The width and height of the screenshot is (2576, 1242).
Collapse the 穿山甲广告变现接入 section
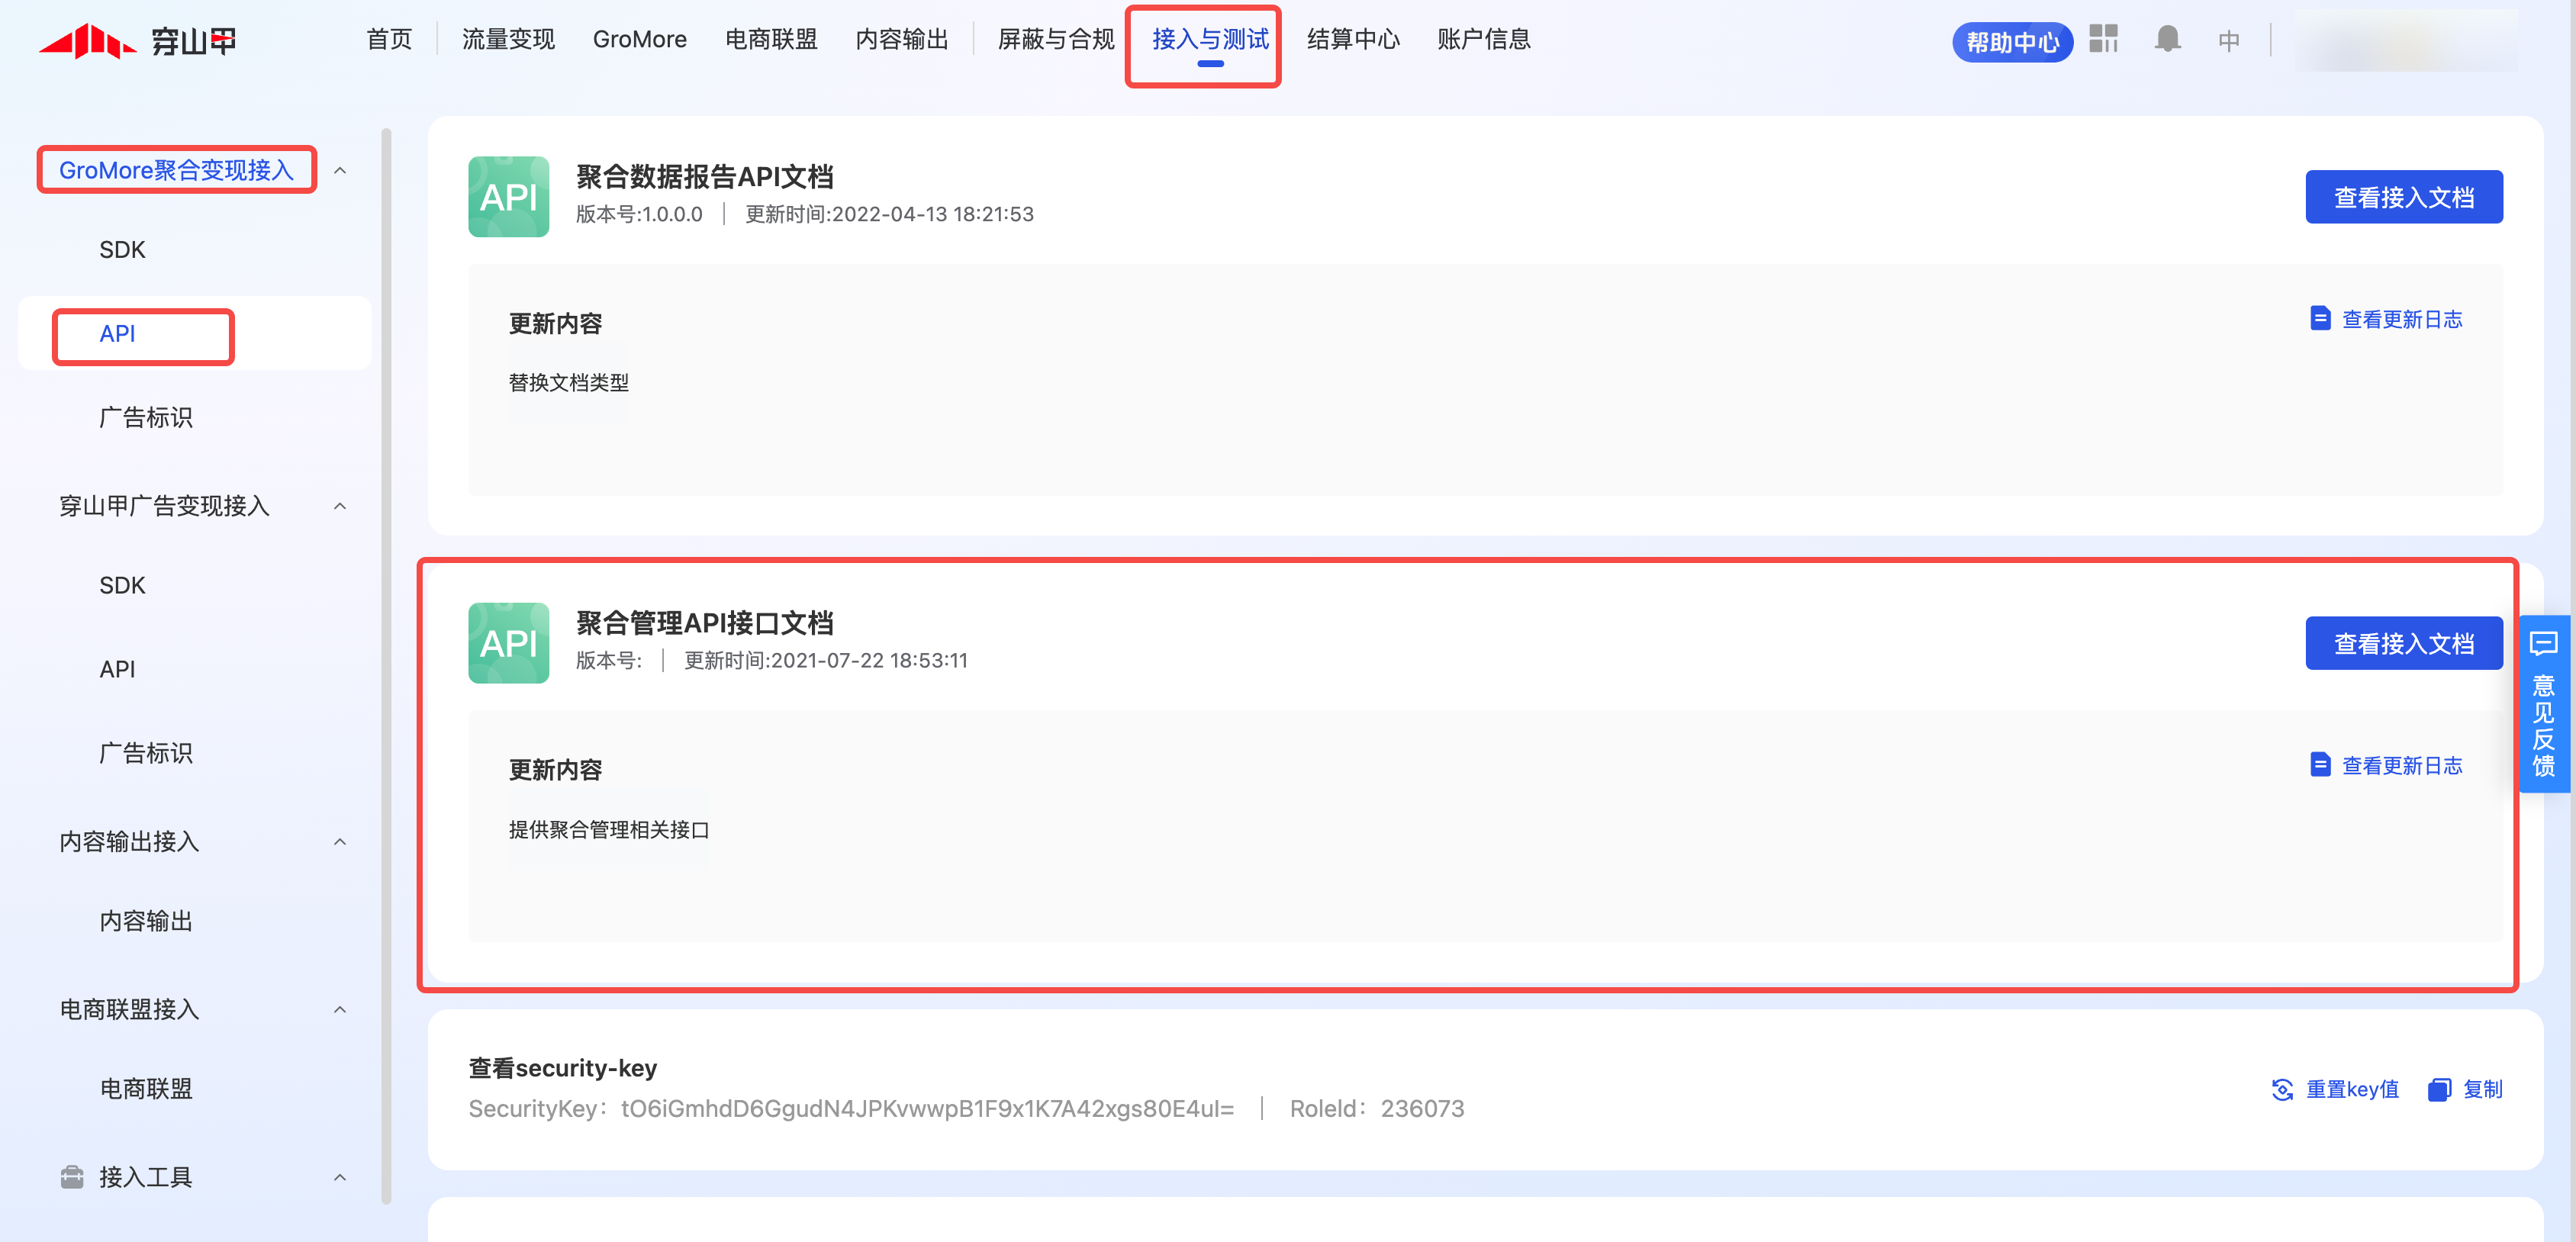coord(340,506)
